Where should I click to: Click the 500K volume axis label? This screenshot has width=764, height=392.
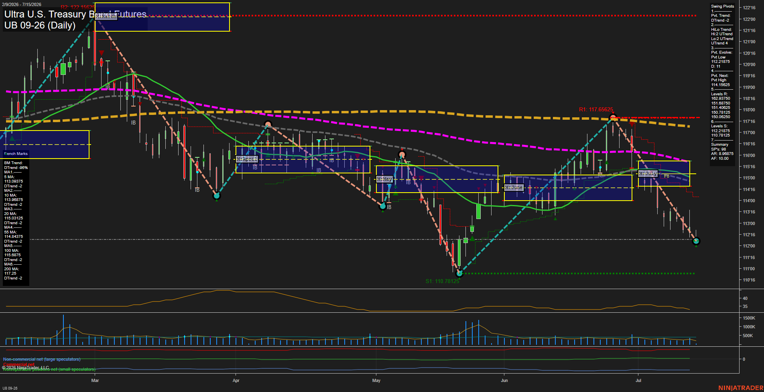748,336
